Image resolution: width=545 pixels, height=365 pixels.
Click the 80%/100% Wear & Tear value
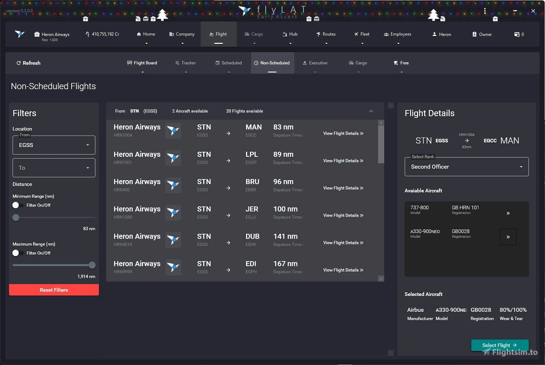tap(513, 310)
